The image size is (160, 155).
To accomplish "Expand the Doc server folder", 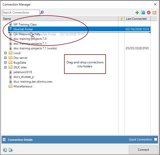I will 6,58.
